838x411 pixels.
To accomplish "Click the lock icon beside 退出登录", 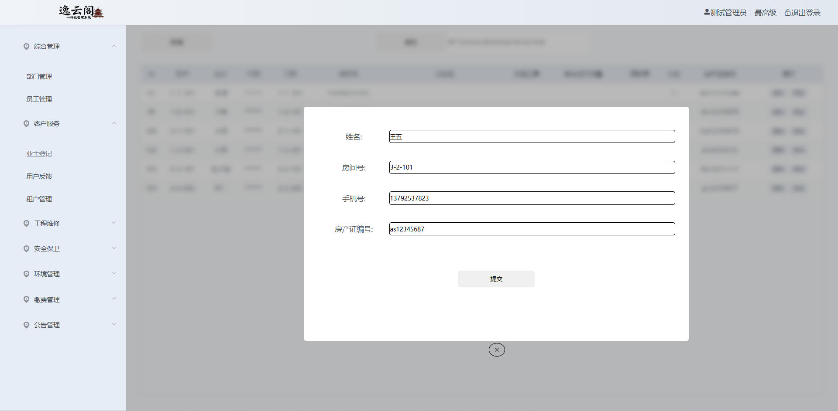I will pyautogui.click(x=787, y=13).
